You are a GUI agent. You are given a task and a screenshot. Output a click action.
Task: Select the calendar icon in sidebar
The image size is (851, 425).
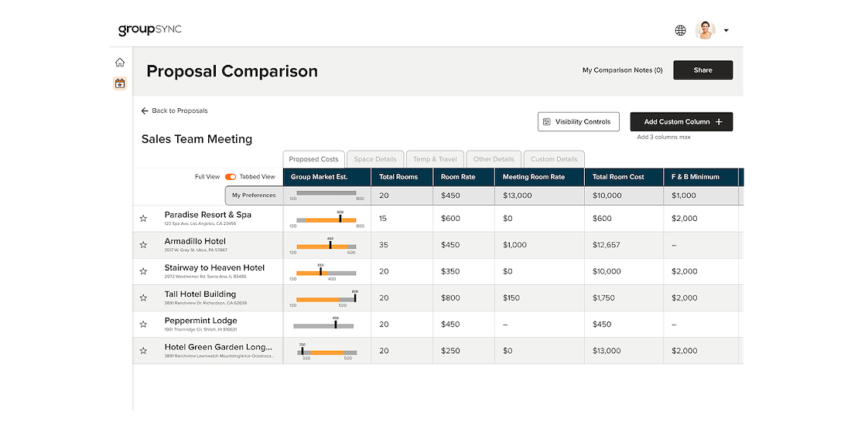120,83
